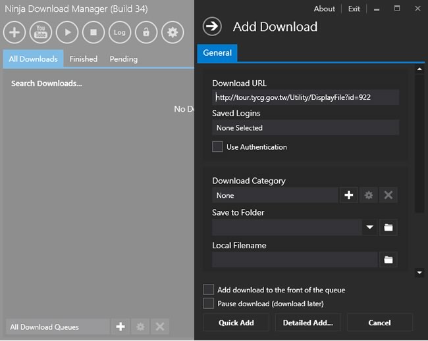Click the padlock logins icon
Viewport: 428px width, 341px height.
146,32
